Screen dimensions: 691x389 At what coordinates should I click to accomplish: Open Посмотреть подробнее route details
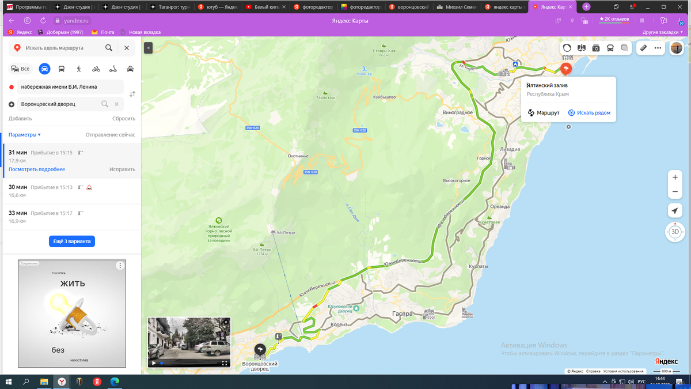point(37,169)
